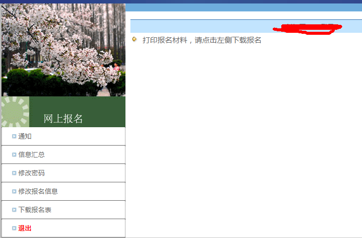Image resolution: width=362 pixels, height=238 pixels.
Task: Log out via the red 退出 link
Action: point(25,228)
